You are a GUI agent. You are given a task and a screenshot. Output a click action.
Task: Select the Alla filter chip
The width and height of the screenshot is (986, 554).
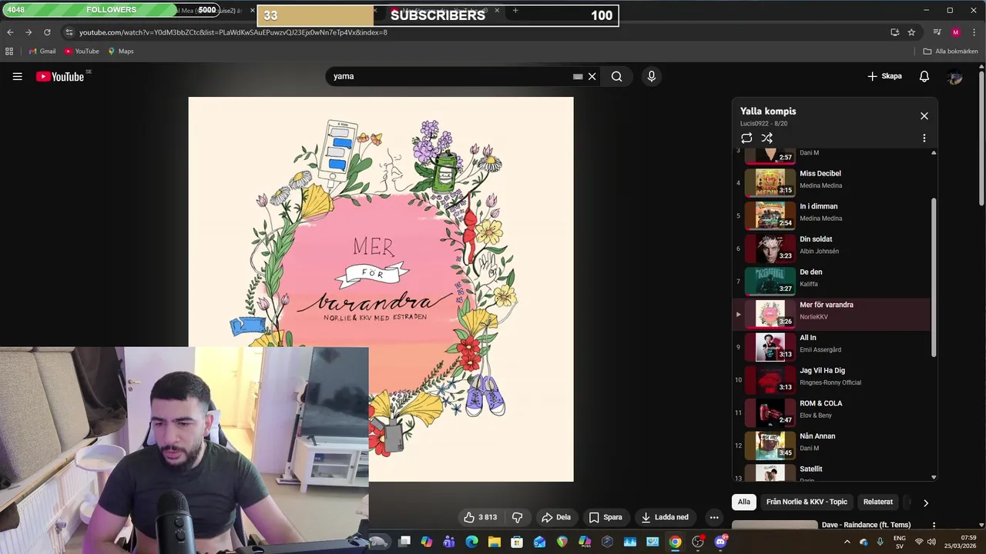pyautogui.click(x=744, y=502)
